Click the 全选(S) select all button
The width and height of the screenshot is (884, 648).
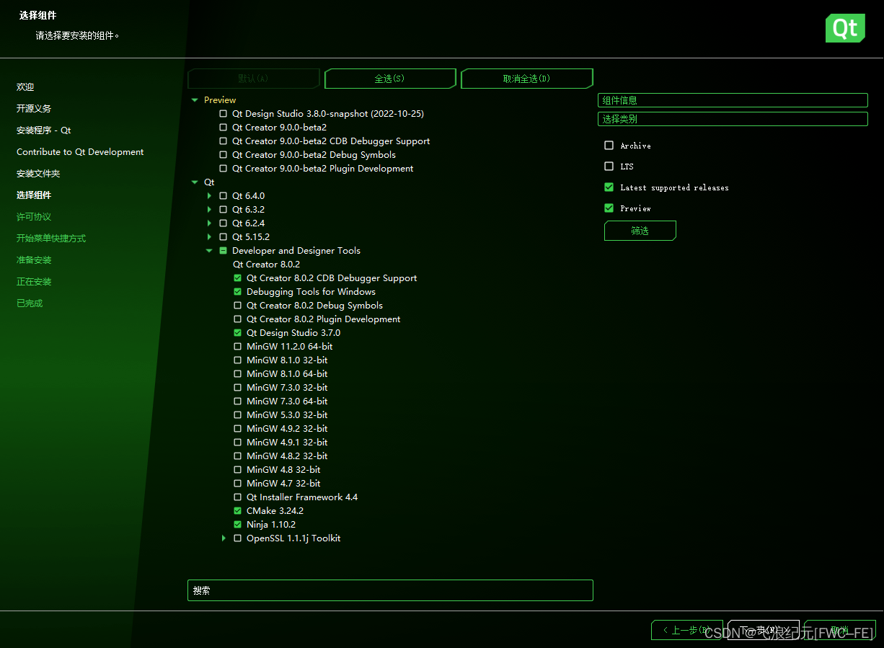(389, 79)
